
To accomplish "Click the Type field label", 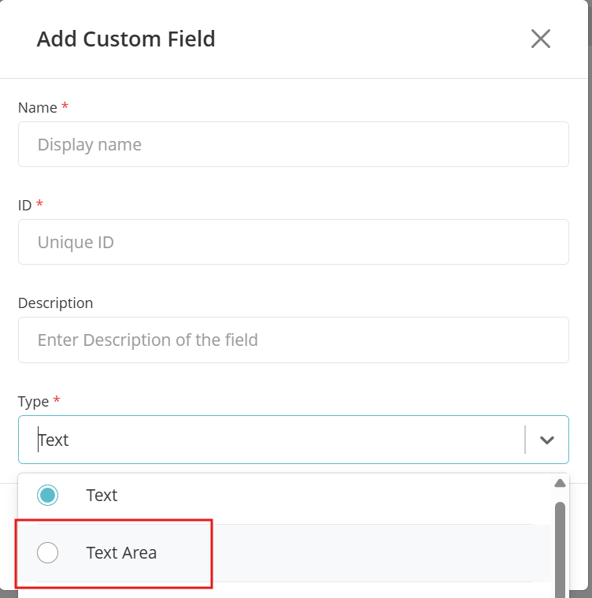I will tap(33, 401).
